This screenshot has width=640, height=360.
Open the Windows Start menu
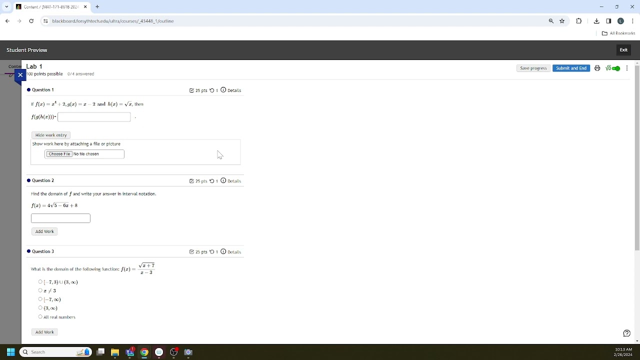tap(10, 352)
